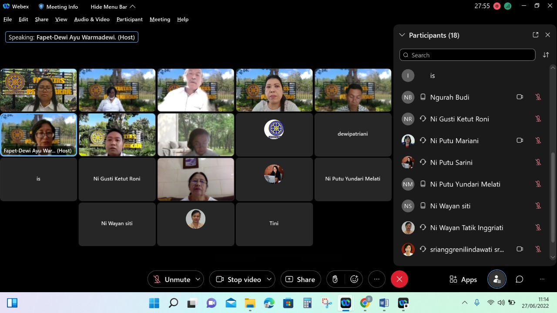
Task: Click the red leave meeting button
Action: tap(399, 279)
